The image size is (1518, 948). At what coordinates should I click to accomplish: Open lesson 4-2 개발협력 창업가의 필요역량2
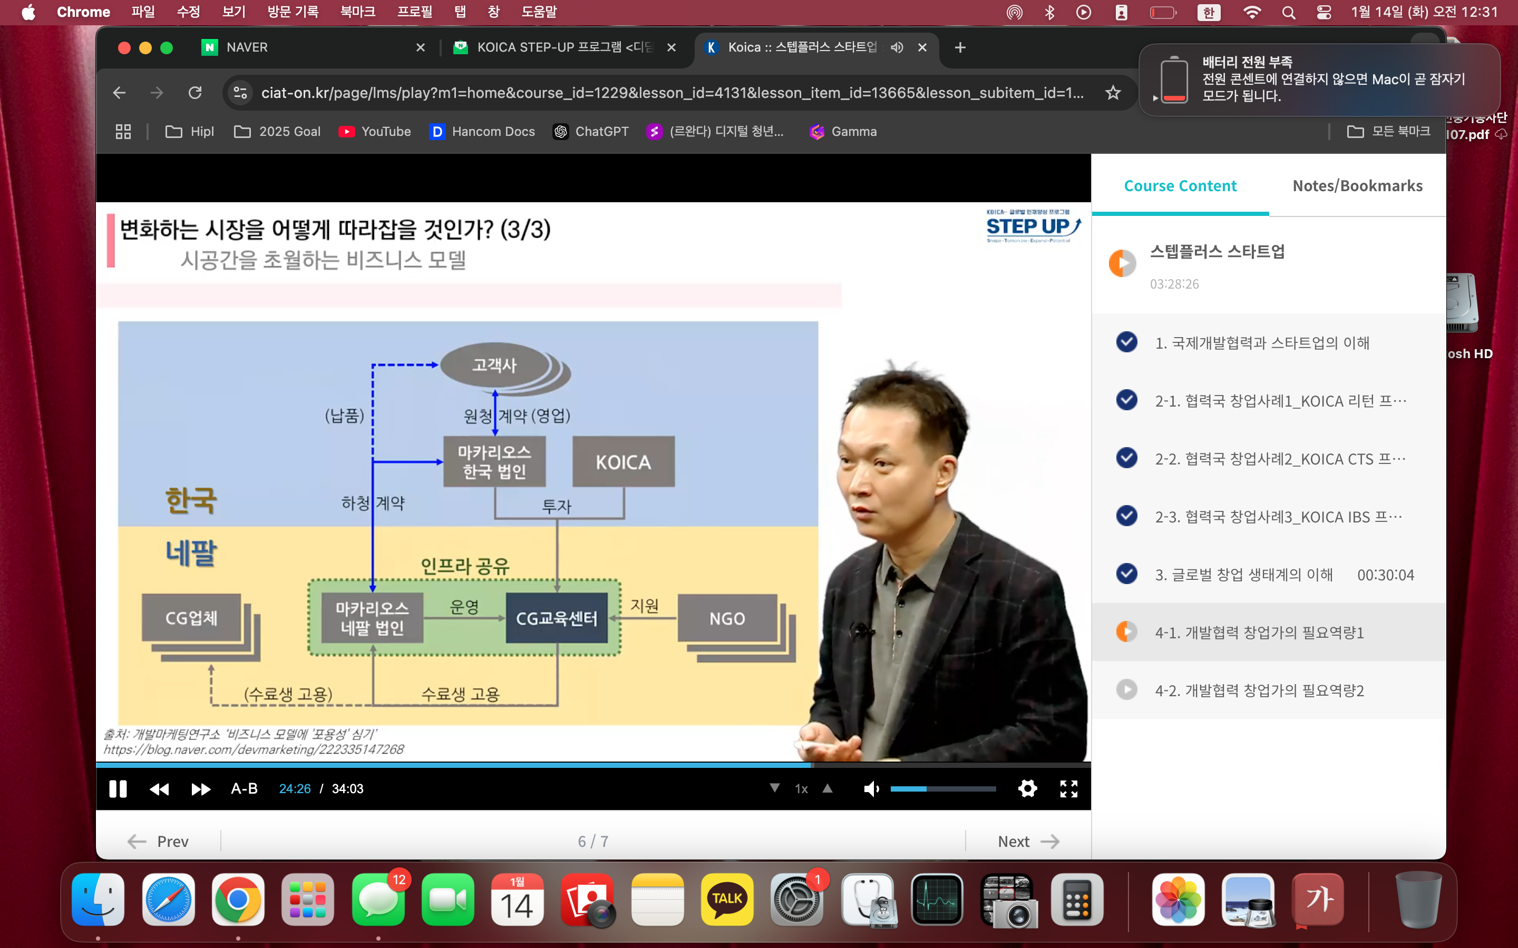1259,690
